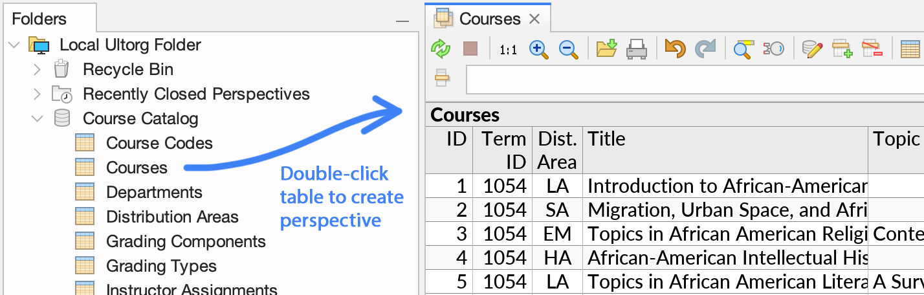Click the 1054 cell in row 2

tap(502, 210)
